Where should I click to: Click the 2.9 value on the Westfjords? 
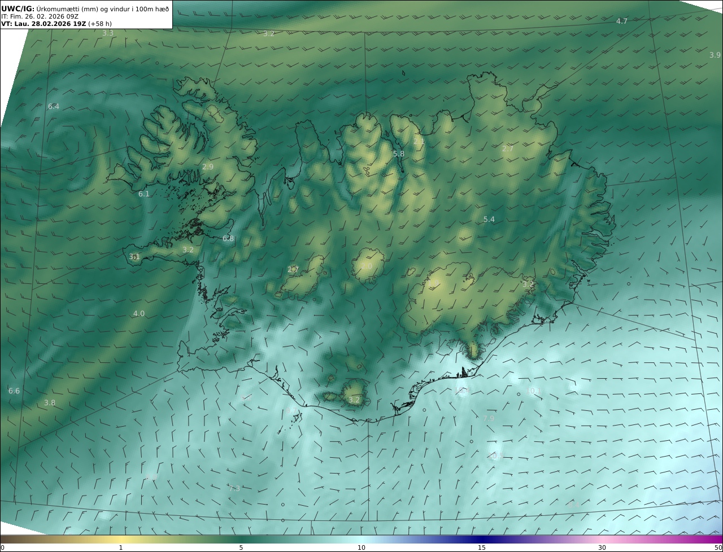coord(208,167)
